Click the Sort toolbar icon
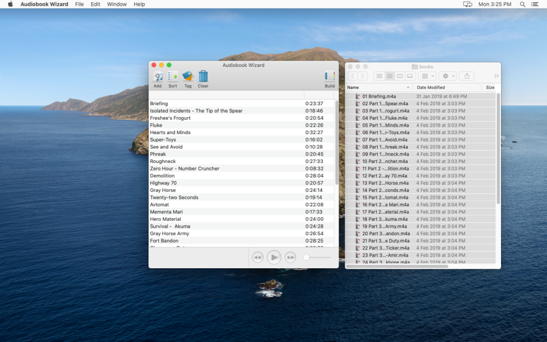The image size is (547, 342). click(x=173, y=76)
